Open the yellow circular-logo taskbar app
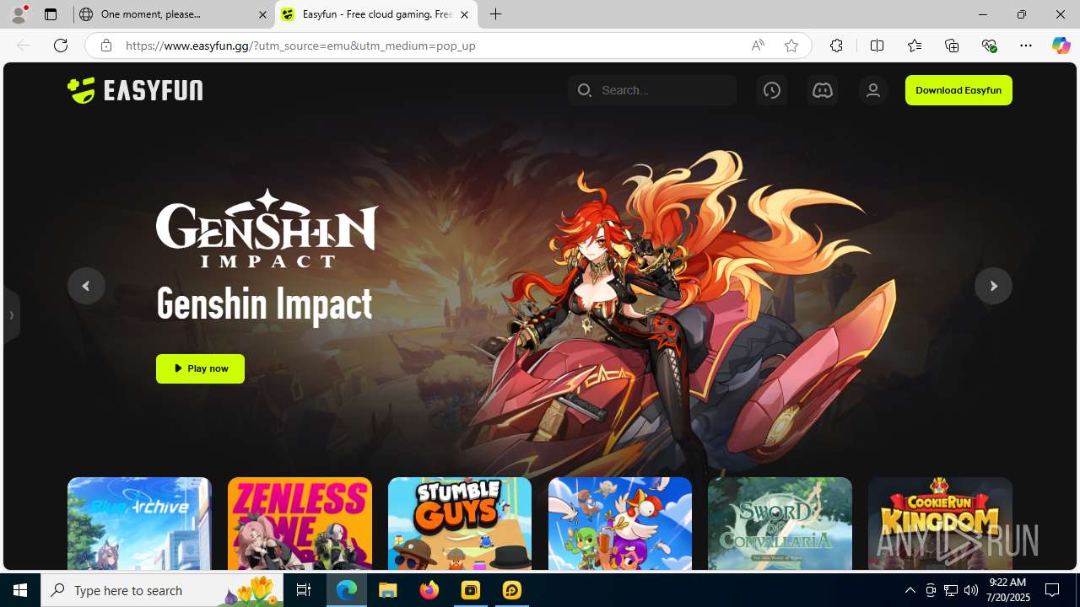This screenshot has height=607, width=1080. pyautogui.click(x=512, y=590)
